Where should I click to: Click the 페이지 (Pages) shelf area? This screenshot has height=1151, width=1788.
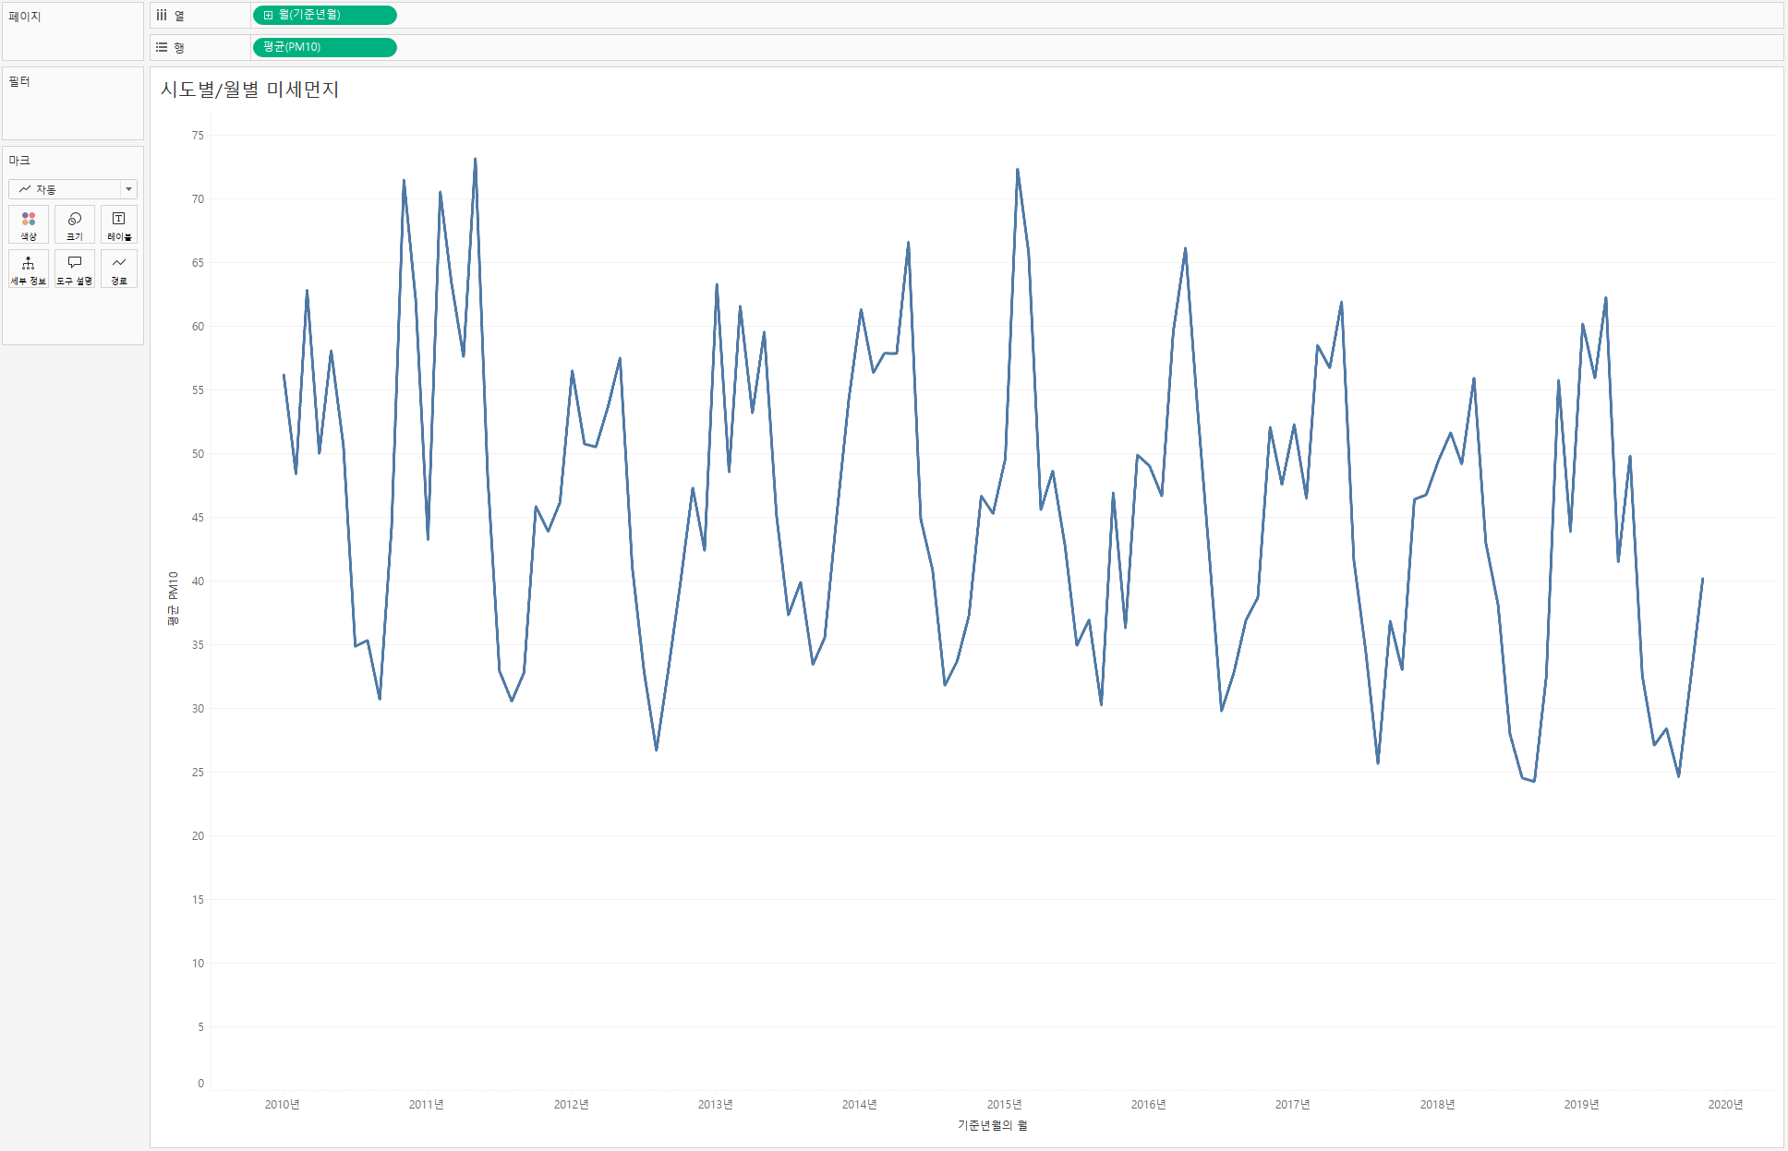pos(72,37)
